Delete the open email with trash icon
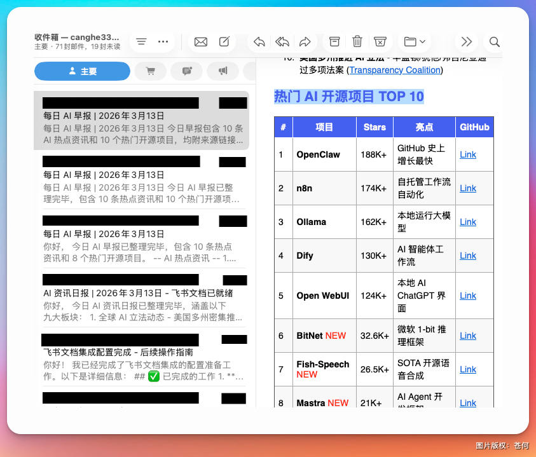The image size is (536, 457). coord(357,42)
